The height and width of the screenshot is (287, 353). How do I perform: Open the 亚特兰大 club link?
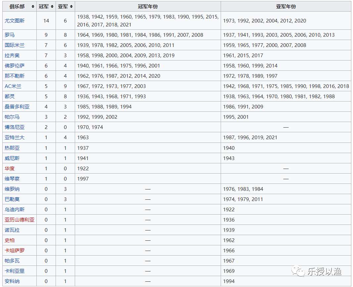(x=15, y=138)
